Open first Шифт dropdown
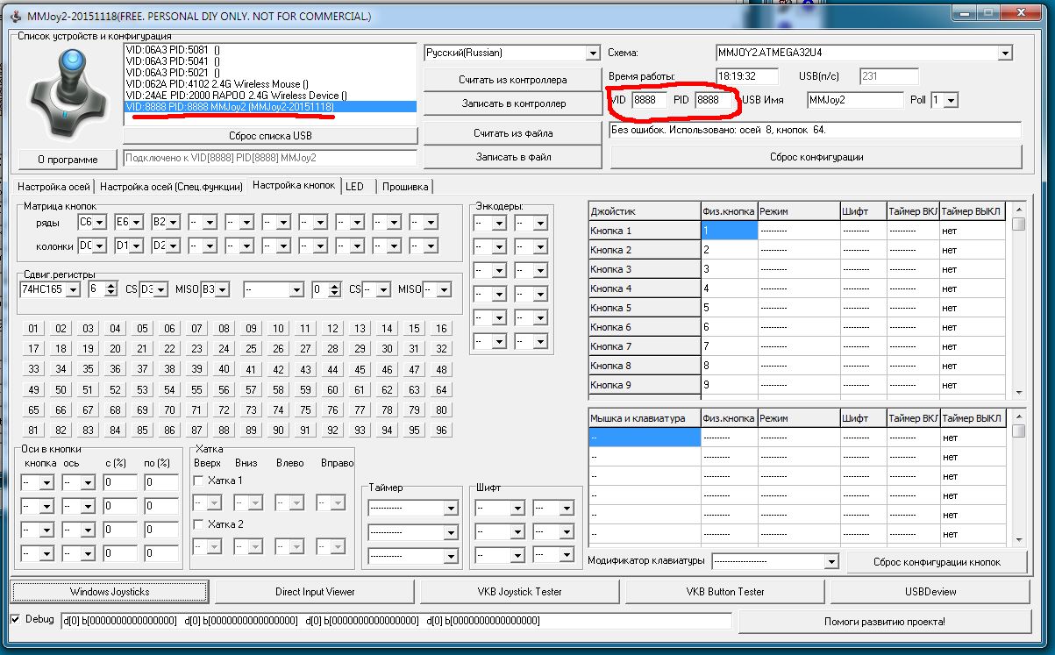The image size is (1055, 655). tap(517, 509)
